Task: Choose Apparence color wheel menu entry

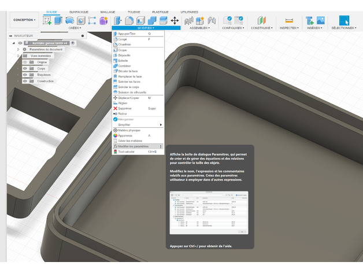Action: pyautogui.click(x=125, y=135)
